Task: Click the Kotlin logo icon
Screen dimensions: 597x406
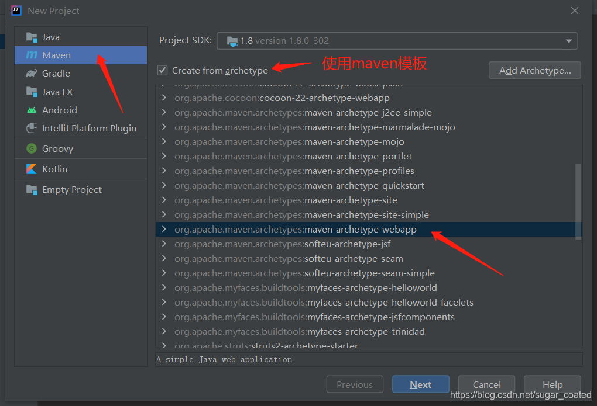Action: pos(32,169)
